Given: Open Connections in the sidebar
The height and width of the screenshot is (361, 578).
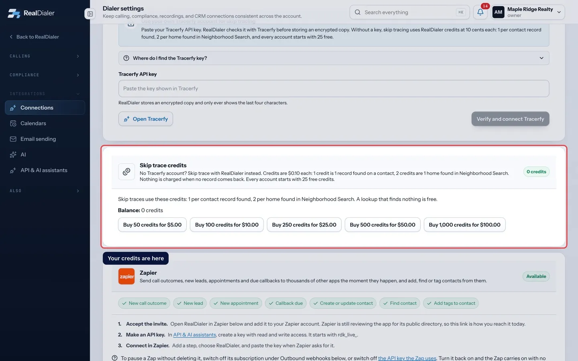Looking at the screenshot, I should pos(45,107).
